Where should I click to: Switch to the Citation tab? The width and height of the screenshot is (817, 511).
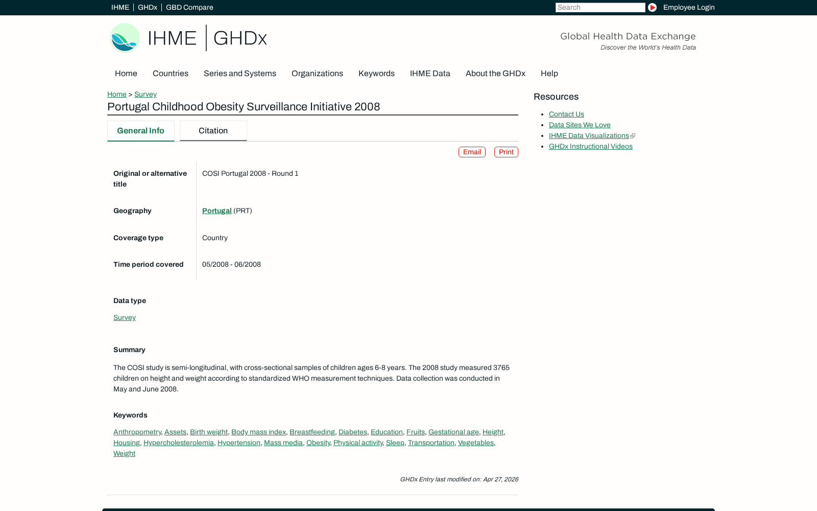[213, 131]
